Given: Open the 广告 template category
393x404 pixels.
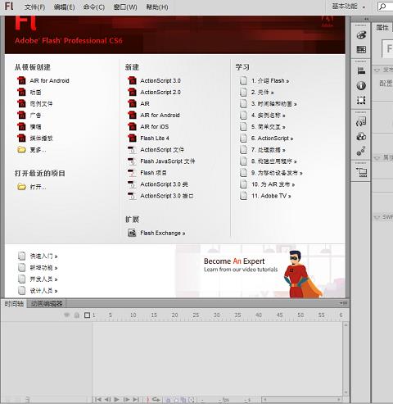Looking at the screenshot, I should coord(35,116).
